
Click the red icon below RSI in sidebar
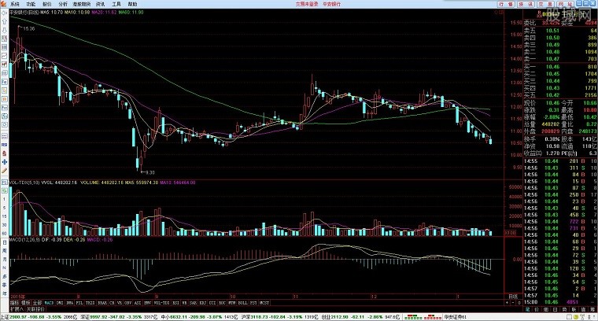click(x=5, y=153)
